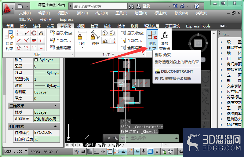The image size is (244, 157).
Task: Click geometric 全部隐藏 constraints button
Action: click(60, 48)
